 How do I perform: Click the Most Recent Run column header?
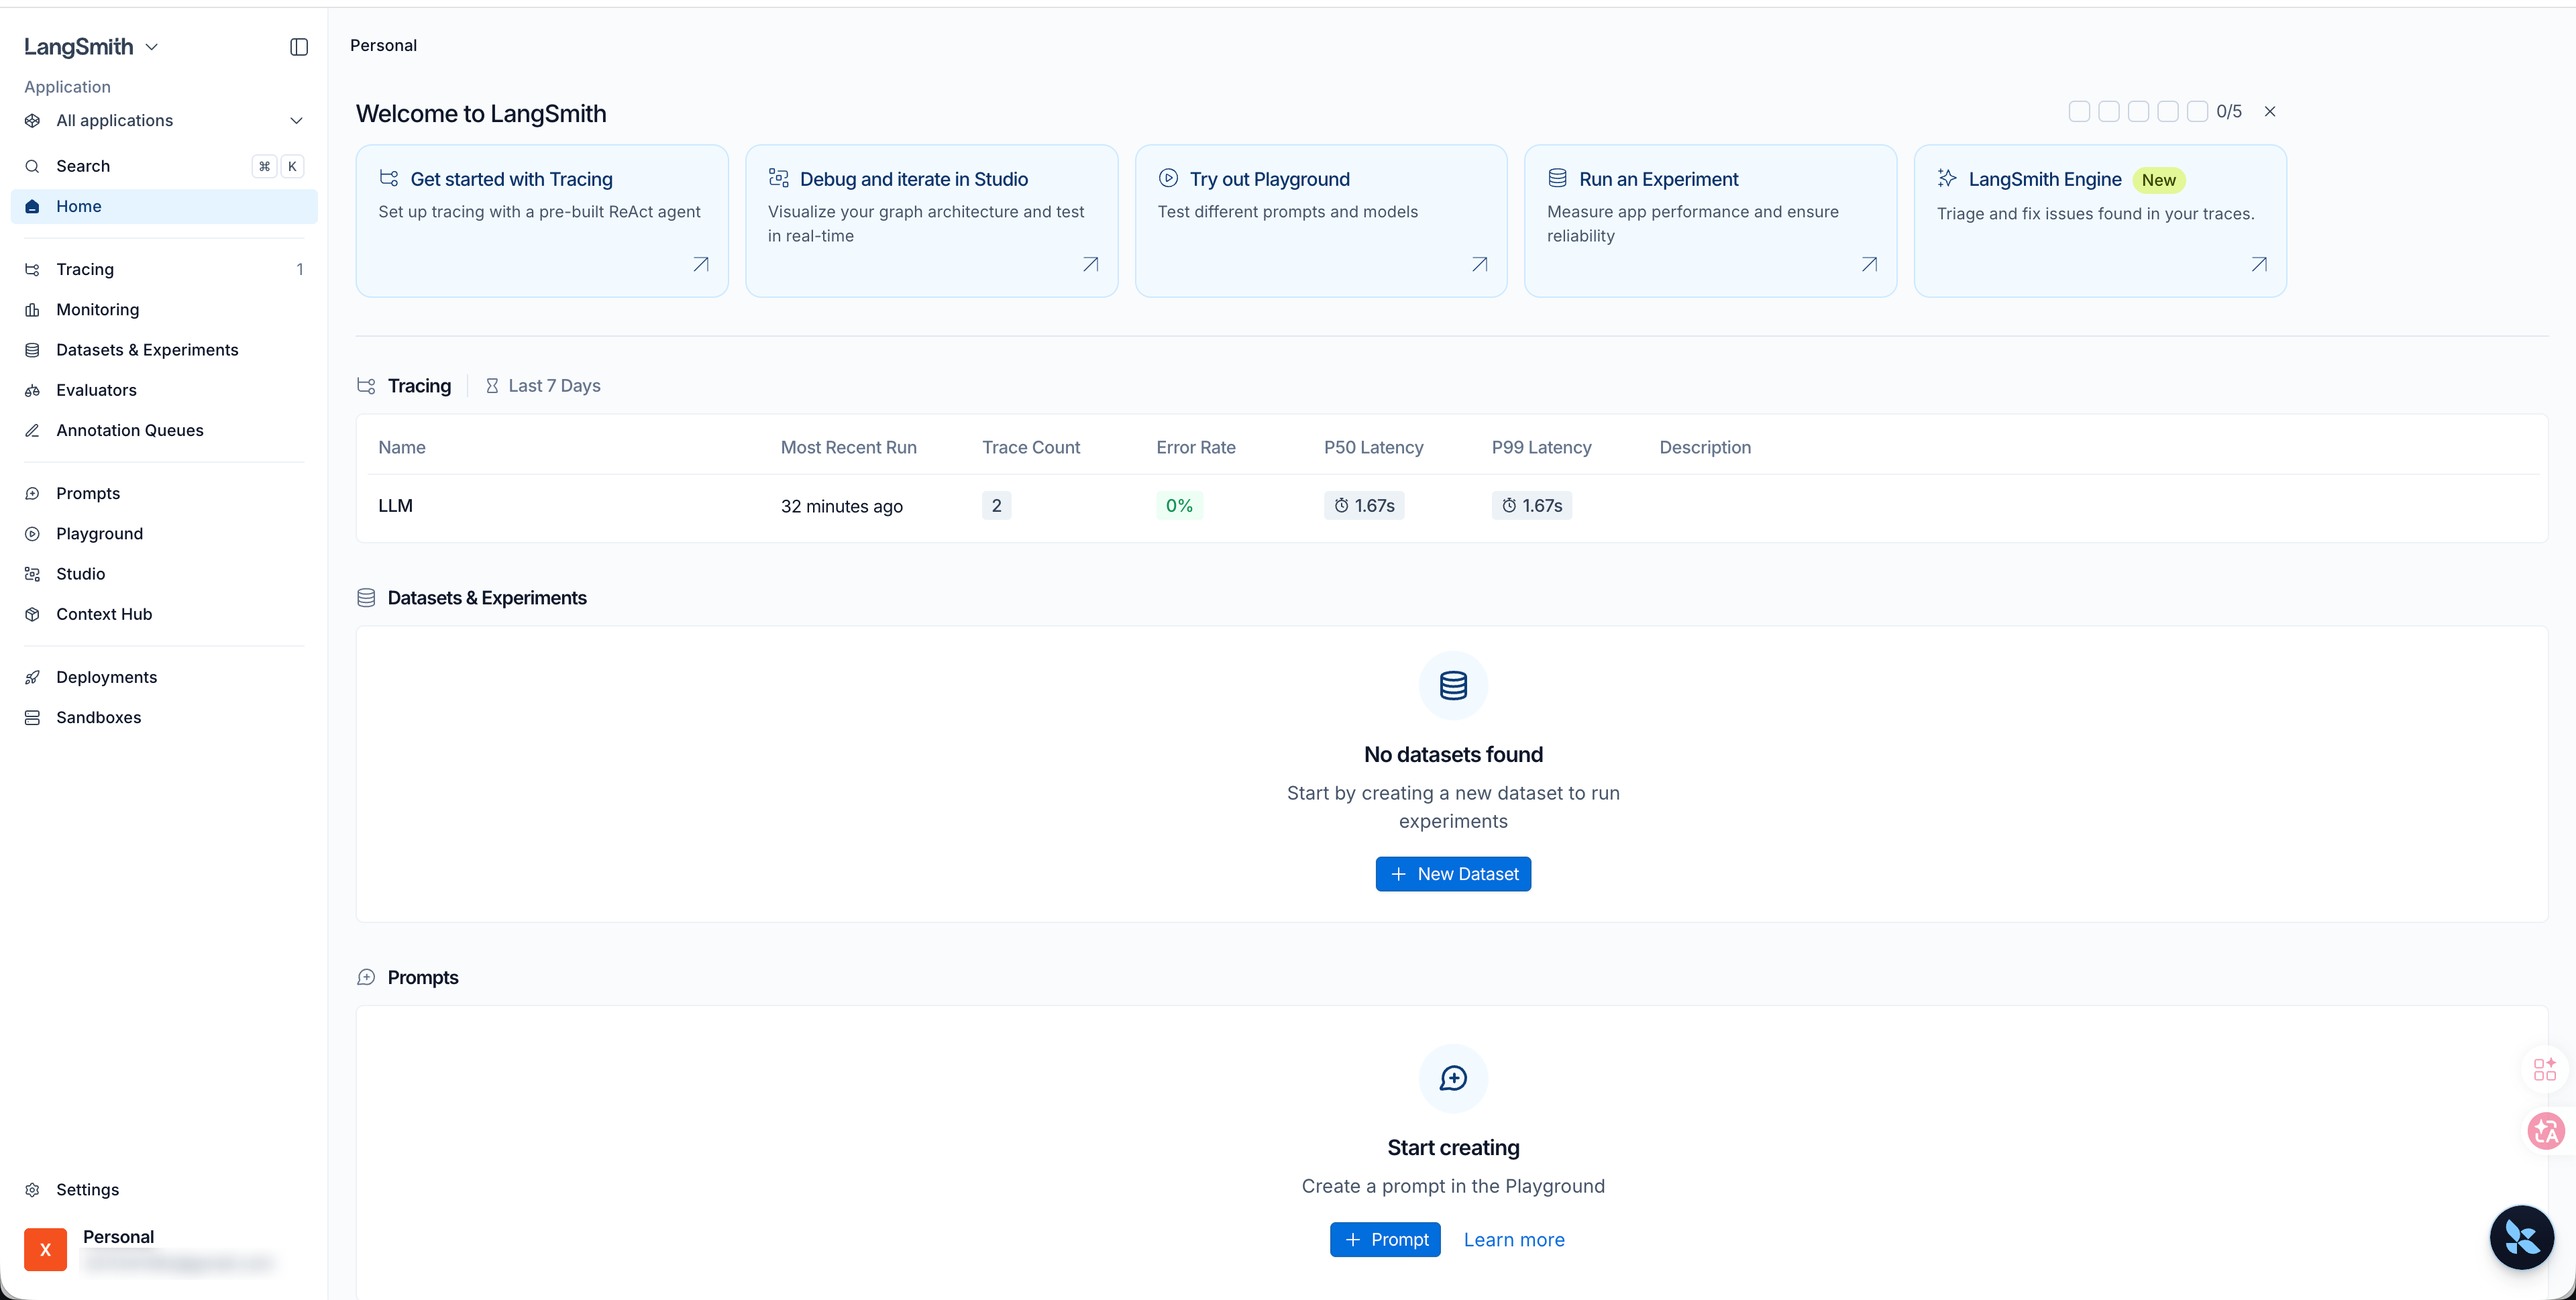[x=849, y=447]
